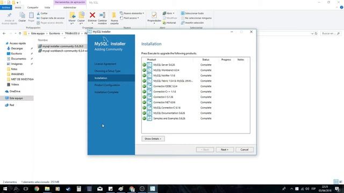
Task: Select License Agreement step in installer sidebar
Action: [105, 64]
